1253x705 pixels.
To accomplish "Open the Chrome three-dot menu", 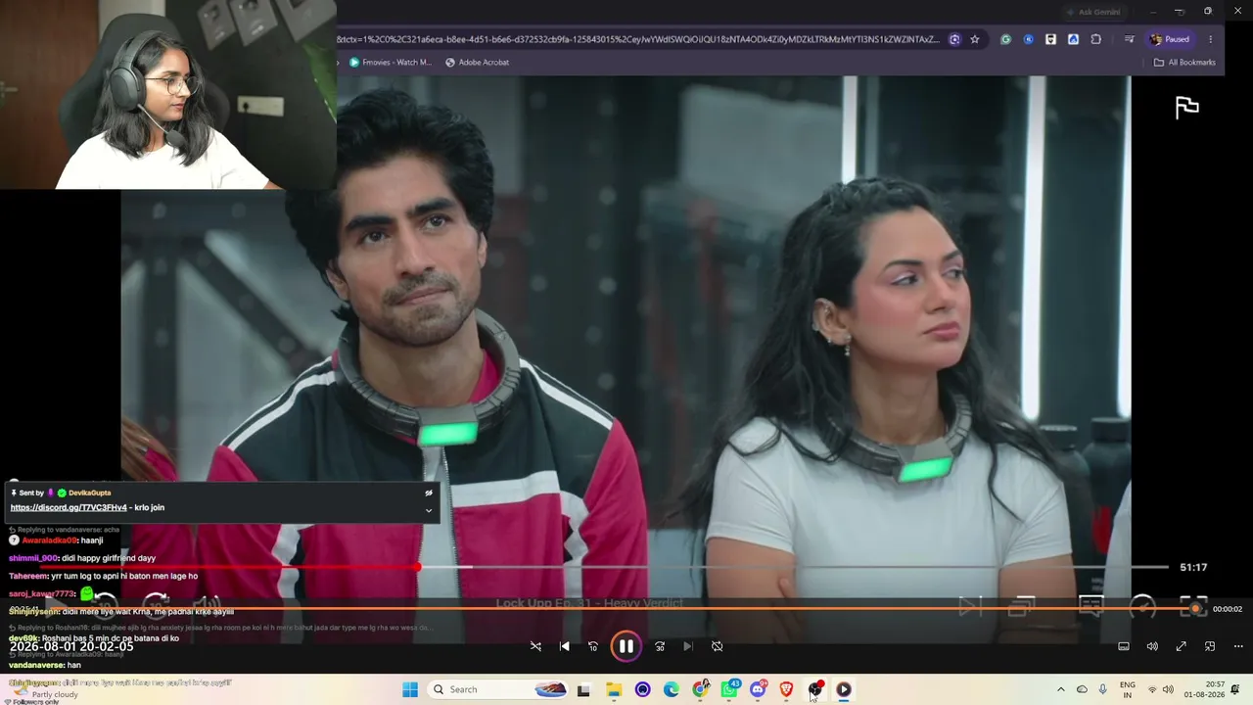I will pos(1210,39).
